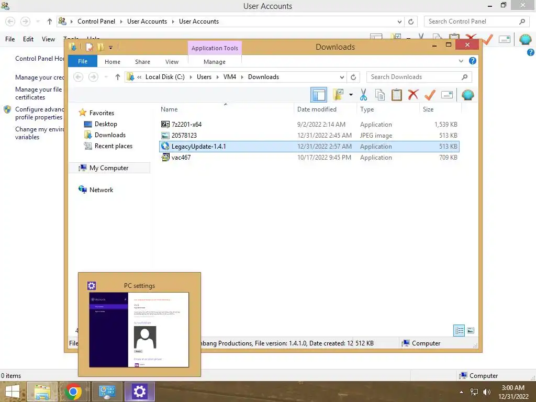The width and height of the screenshot is (536, 402).
Task: Click the Properties icon in quick access toolbar
Action: click(x=89, y=47)
